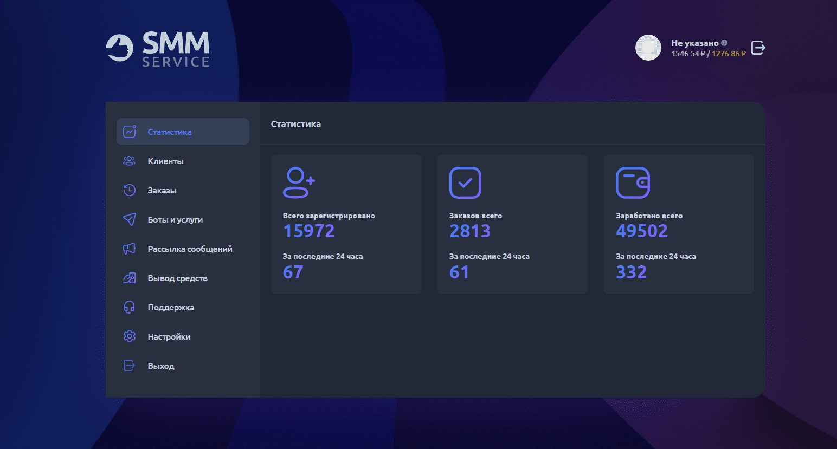
Task: Click the 15972 registrations total
Action: pos(308,231)
